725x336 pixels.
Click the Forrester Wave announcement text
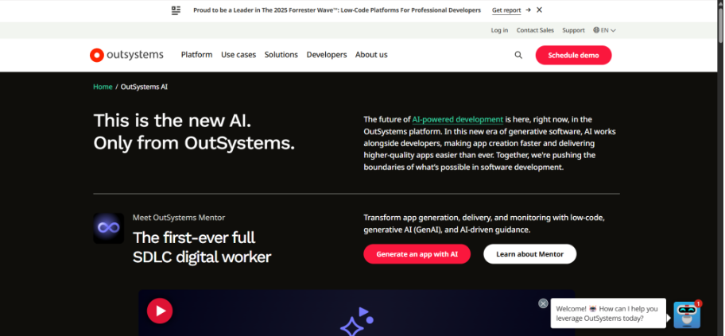point(337,10)
